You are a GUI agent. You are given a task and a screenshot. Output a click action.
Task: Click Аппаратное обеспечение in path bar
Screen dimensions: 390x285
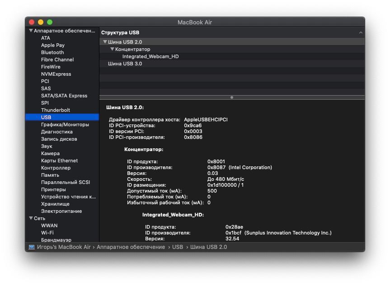coord(131,247)
